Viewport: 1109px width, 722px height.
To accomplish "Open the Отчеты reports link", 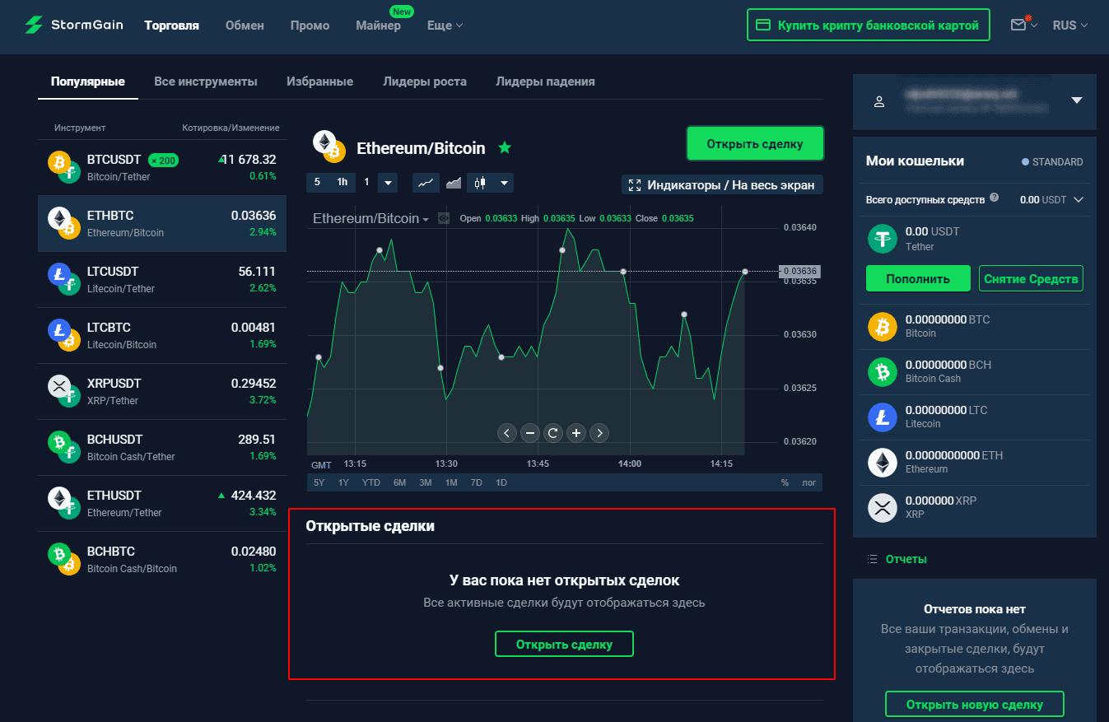I will click(906, 559).
